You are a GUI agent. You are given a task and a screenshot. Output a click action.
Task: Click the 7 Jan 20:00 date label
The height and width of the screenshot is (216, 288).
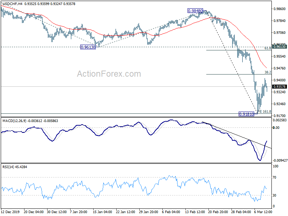coord(79,212)
